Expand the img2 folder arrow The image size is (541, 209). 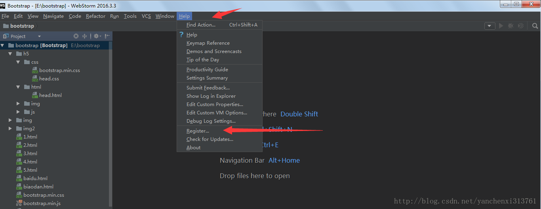pos(10,129)
